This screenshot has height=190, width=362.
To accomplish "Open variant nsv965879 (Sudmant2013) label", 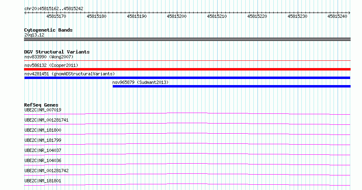I will (x=140, y=82).
